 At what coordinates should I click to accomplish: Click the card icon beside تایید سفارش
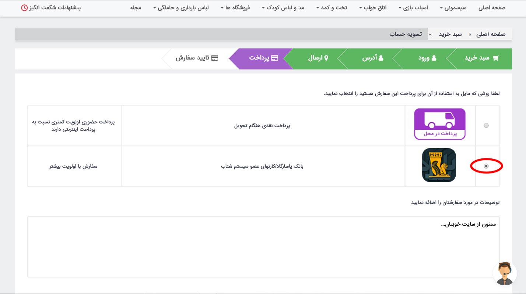point(214,58)
